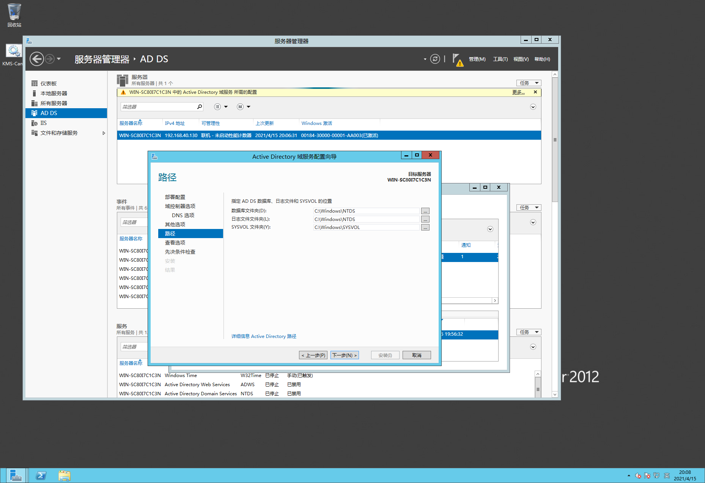
Task: Click main window vertical scrollbar thumb
Action: (x=555, y=140)
